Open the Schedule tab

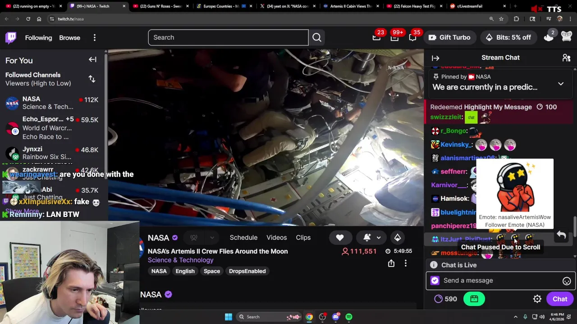[243, 238]
